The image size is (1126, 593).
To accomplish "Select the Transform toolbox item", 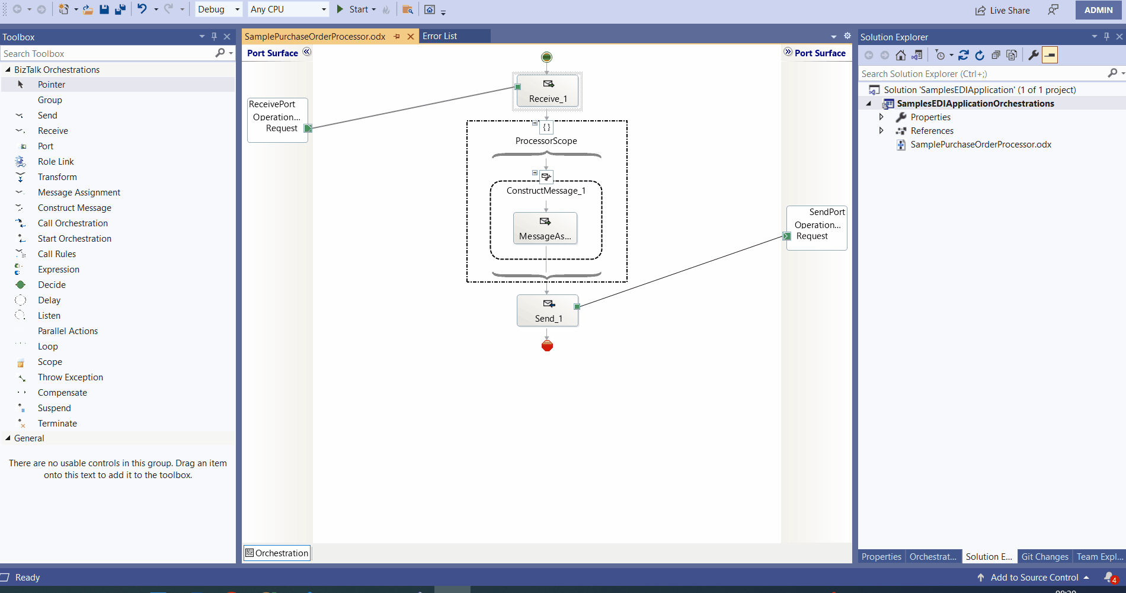I will (57, 177).
